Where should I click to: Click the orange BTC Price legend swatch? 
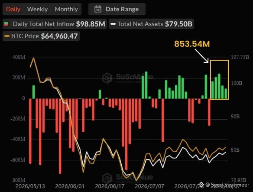pyautogui.click(x=7, y=36)
